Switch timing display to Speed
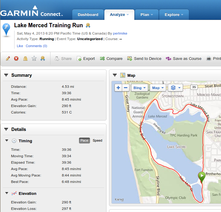Image resolution: width=221 pixels, height=212 pixels. pos(97,141)
